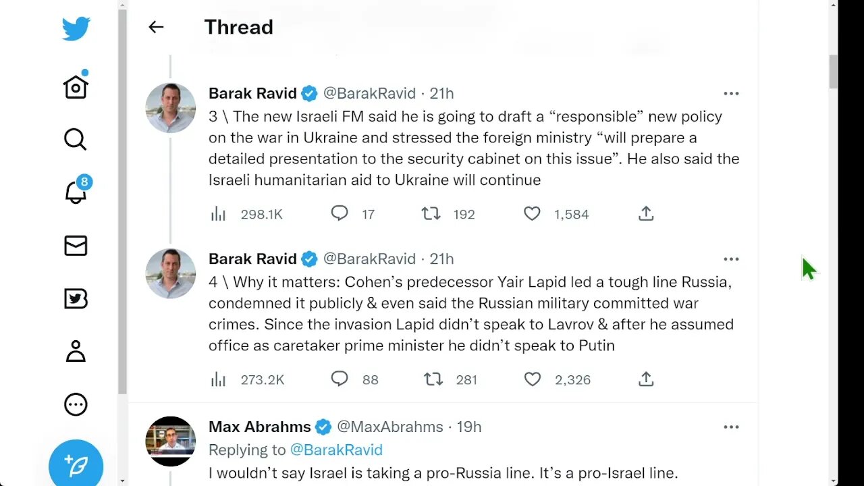Open the Profile person icon
The width and height of the screenshot is (864, 486).
tap(76, 352)
